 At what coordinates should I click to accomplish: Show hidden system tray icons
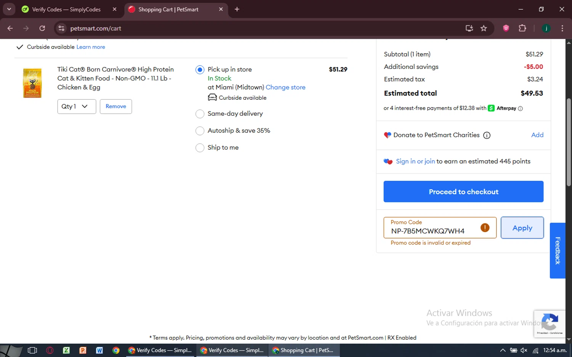(x=503, y=350)
